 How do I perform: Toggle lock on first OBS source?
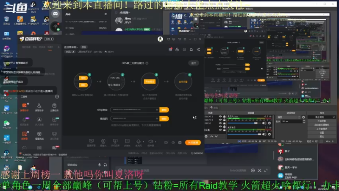(224, 116)
